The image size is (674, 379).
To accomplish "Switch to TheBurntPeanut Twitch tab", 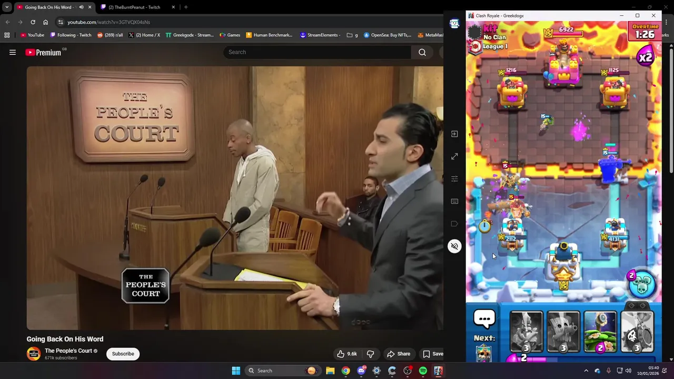I will pos(138,7).
